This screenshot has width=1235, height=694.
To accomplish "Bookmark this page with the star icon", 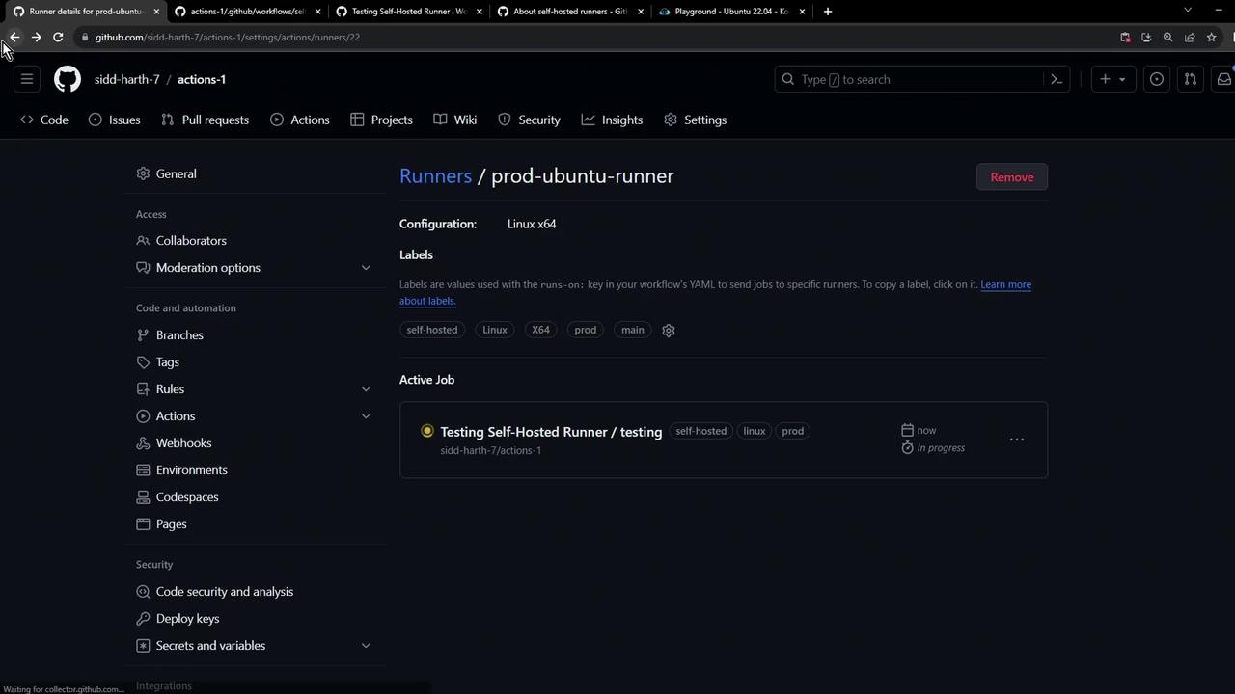I will [1211, 37].
